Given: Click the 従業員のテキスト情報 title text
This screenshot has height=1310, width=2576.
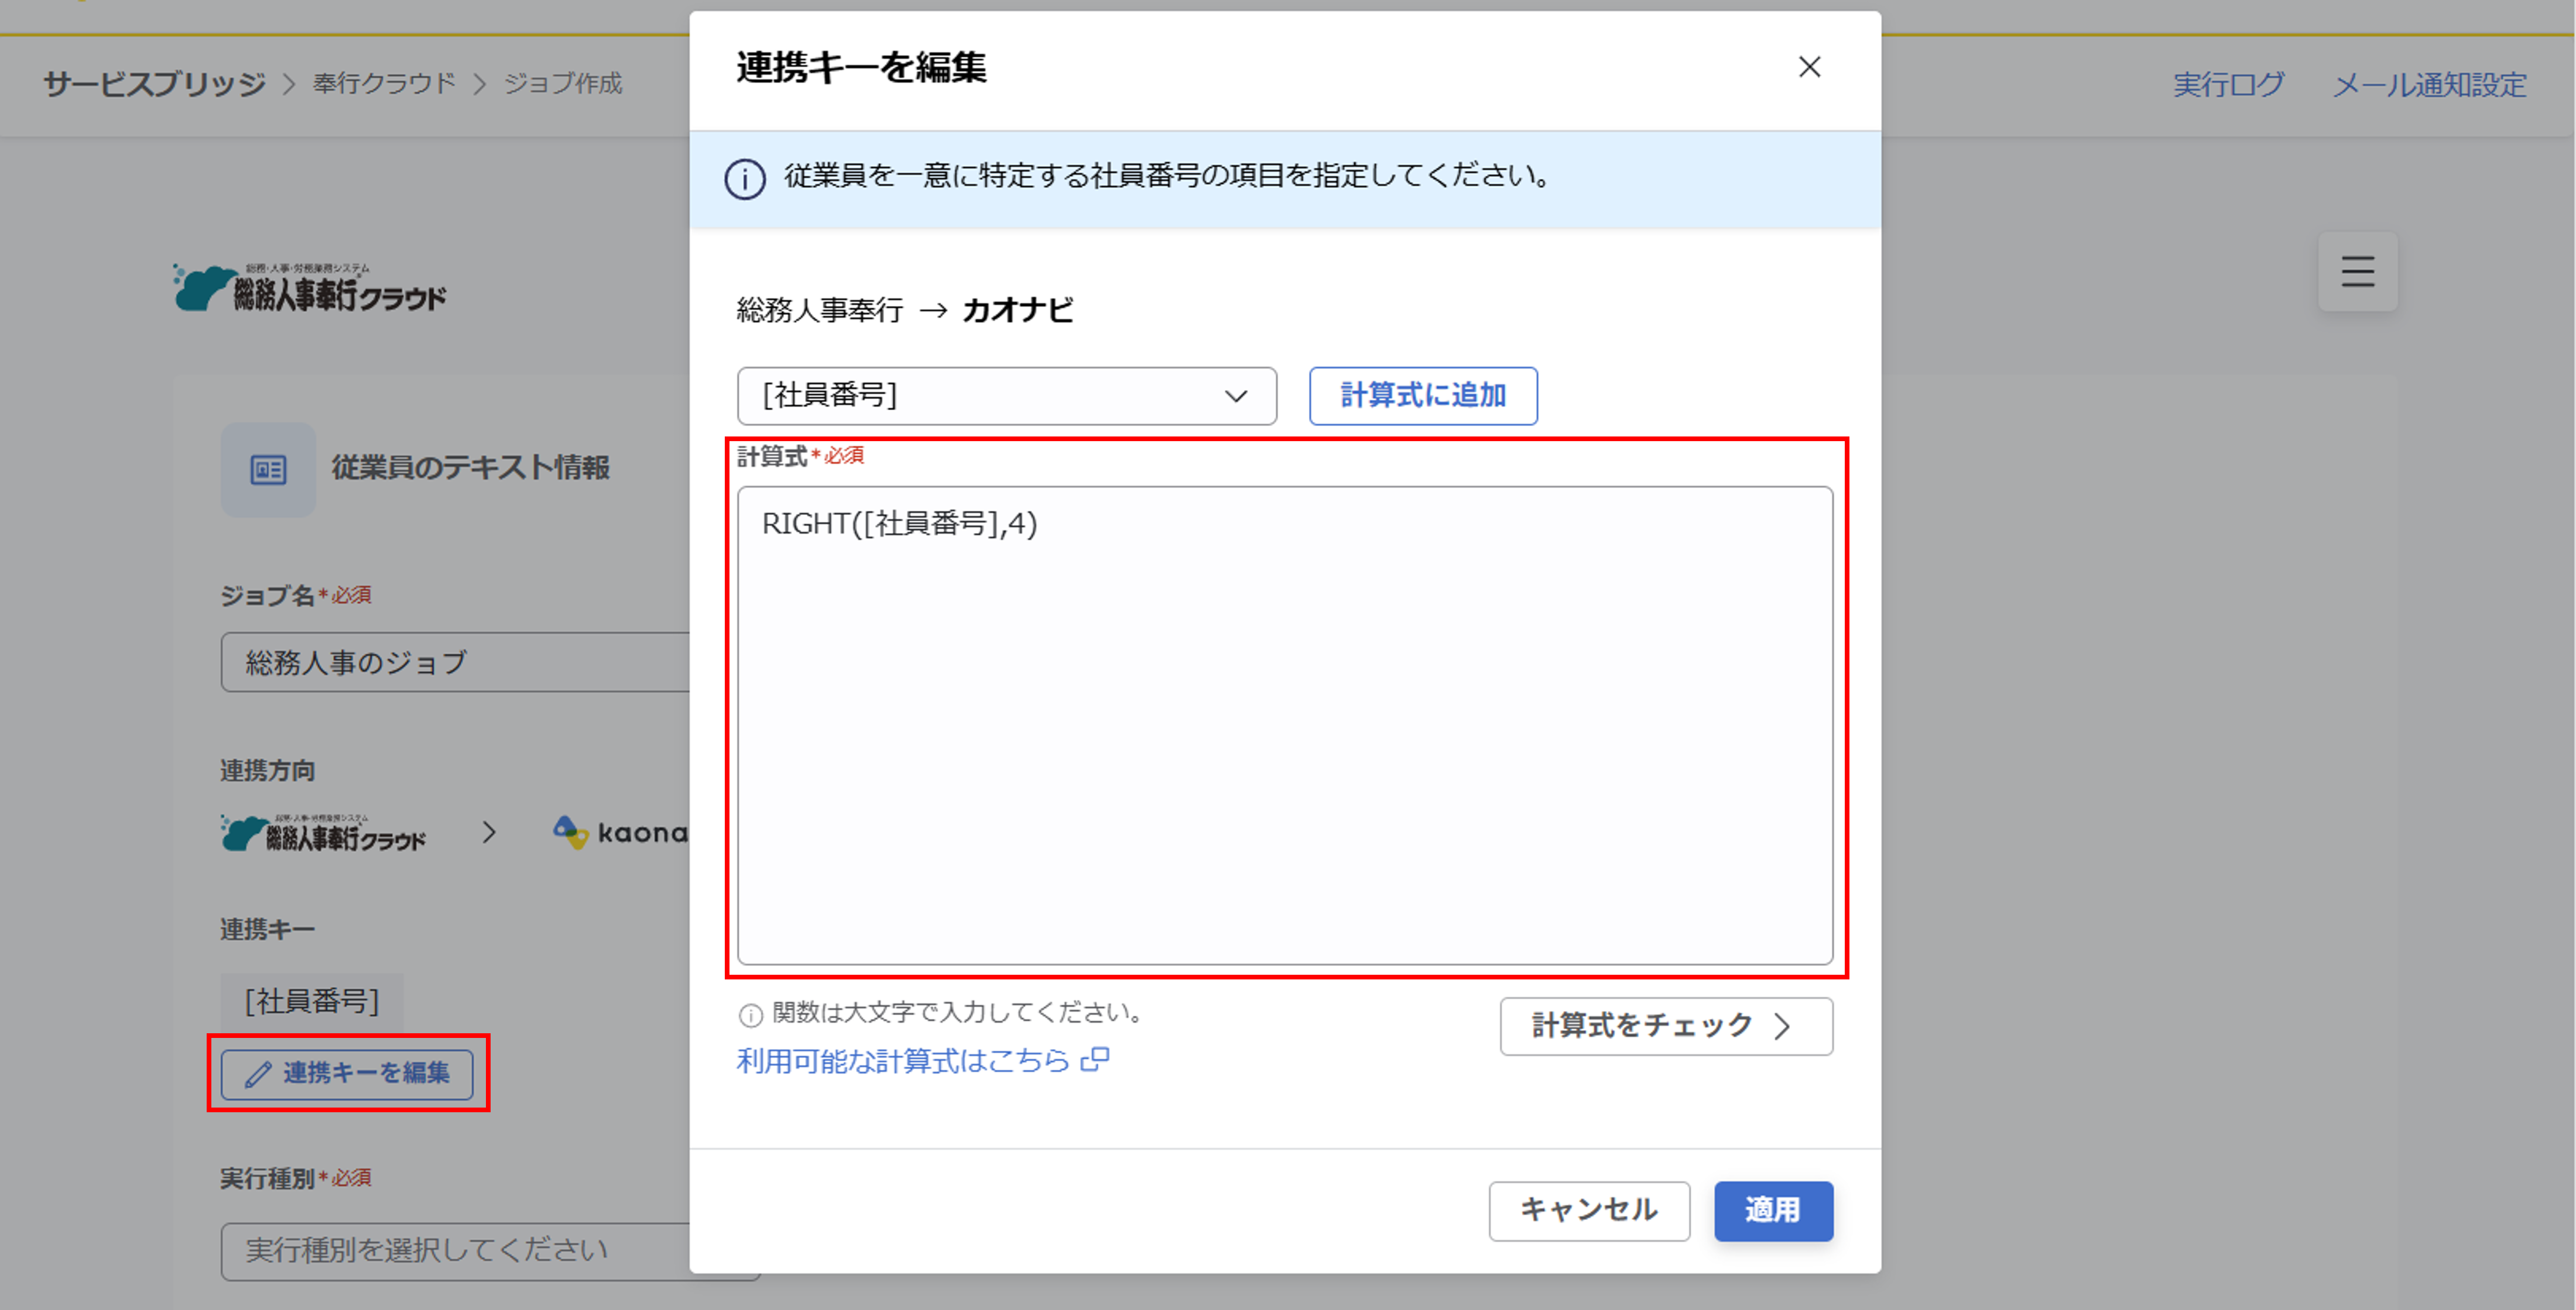Looking at the screenshot, I should tap(470, 467).
